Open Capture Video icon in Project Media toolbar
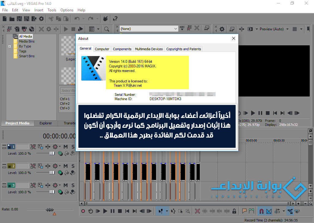This screenshot has height=223, width=314. tap(24, 29)
